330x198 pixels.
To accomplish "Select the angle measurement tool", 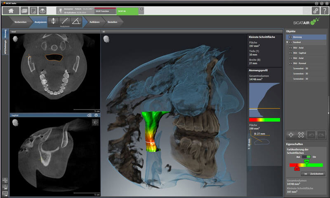I will 76,21.
